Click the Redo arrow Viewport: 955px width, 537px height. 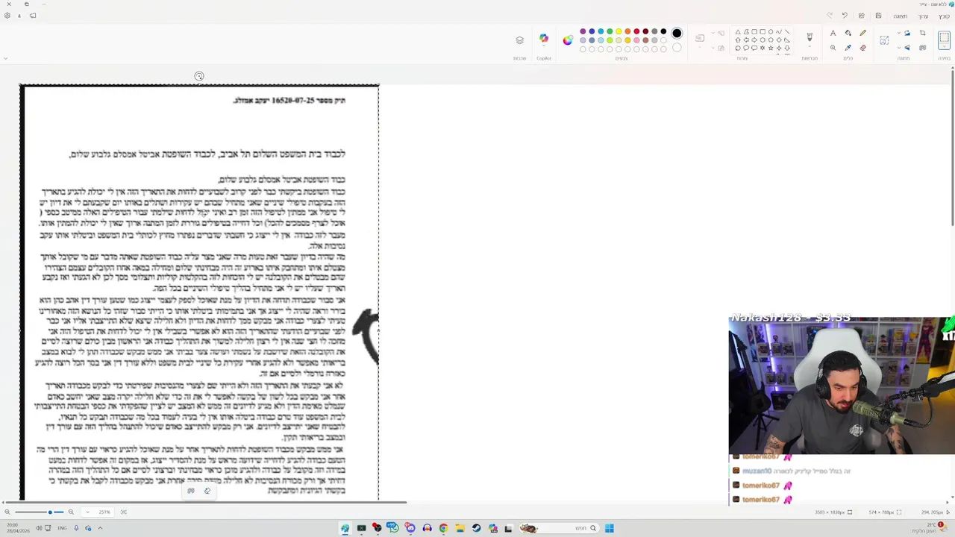click(830, 16)
